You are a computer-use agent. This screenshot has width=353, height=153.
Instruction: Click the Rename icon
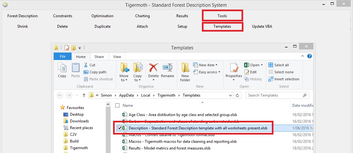pyautogui.click(x=167, y=68)
